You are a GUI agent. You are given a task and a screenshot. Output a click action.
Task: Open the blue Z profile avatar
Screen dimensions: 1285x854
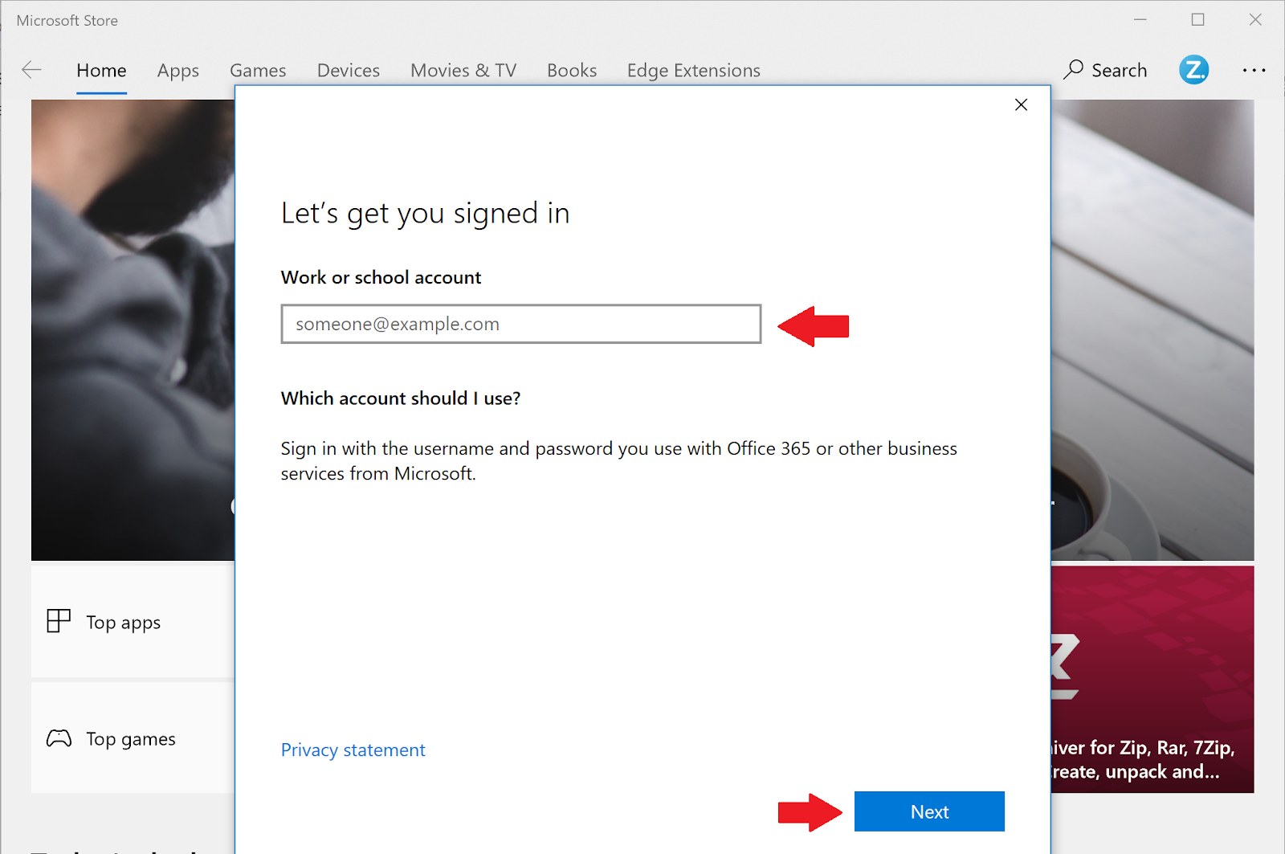click(x=1193, y=70)
